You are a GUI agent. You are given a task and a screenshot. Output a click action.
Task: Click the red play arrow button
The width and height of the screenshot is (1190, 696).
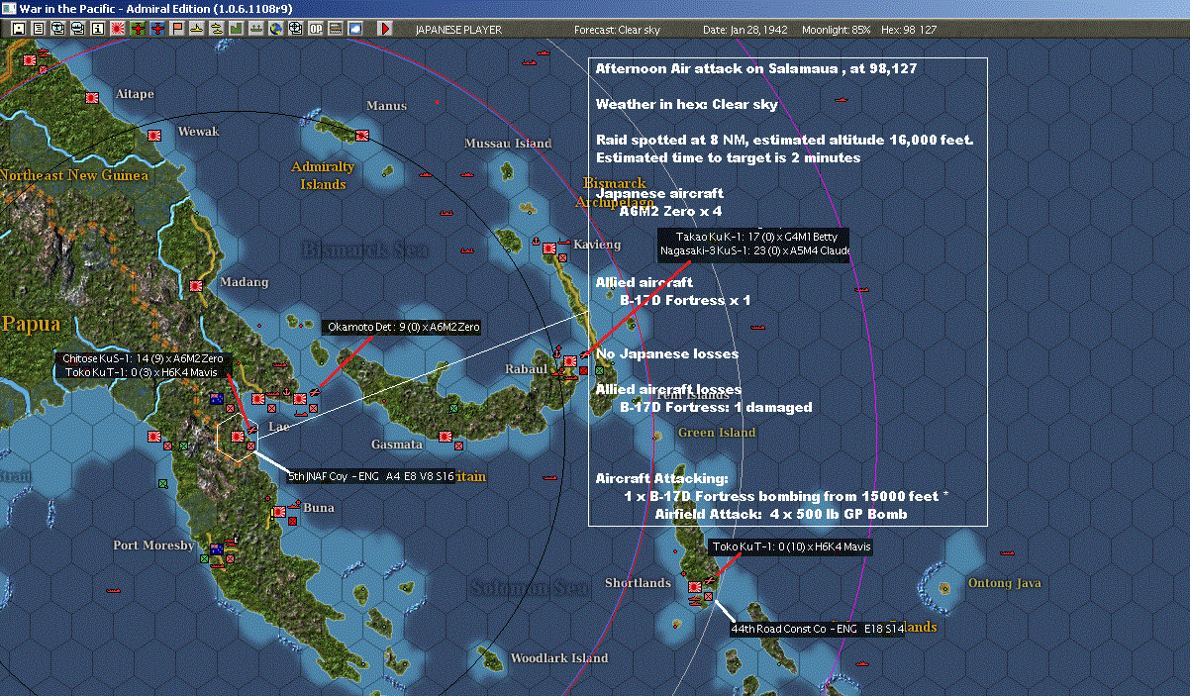coord(385,29)
